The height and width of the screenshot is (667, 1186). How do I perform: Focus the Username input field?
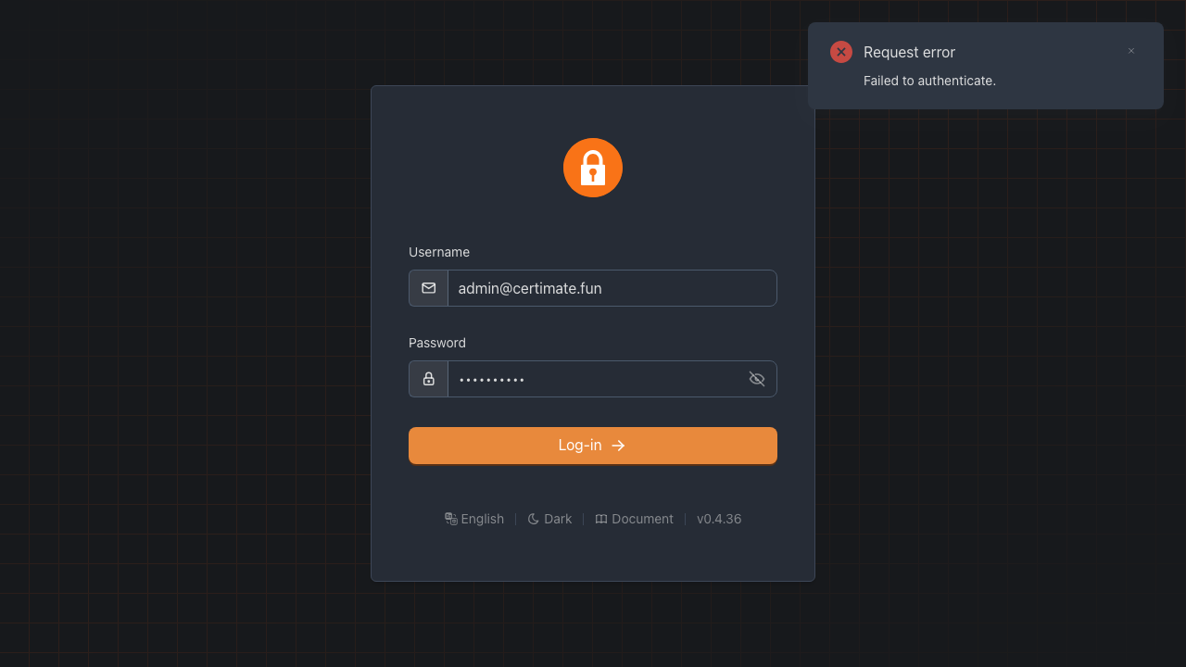coord(612,288)
